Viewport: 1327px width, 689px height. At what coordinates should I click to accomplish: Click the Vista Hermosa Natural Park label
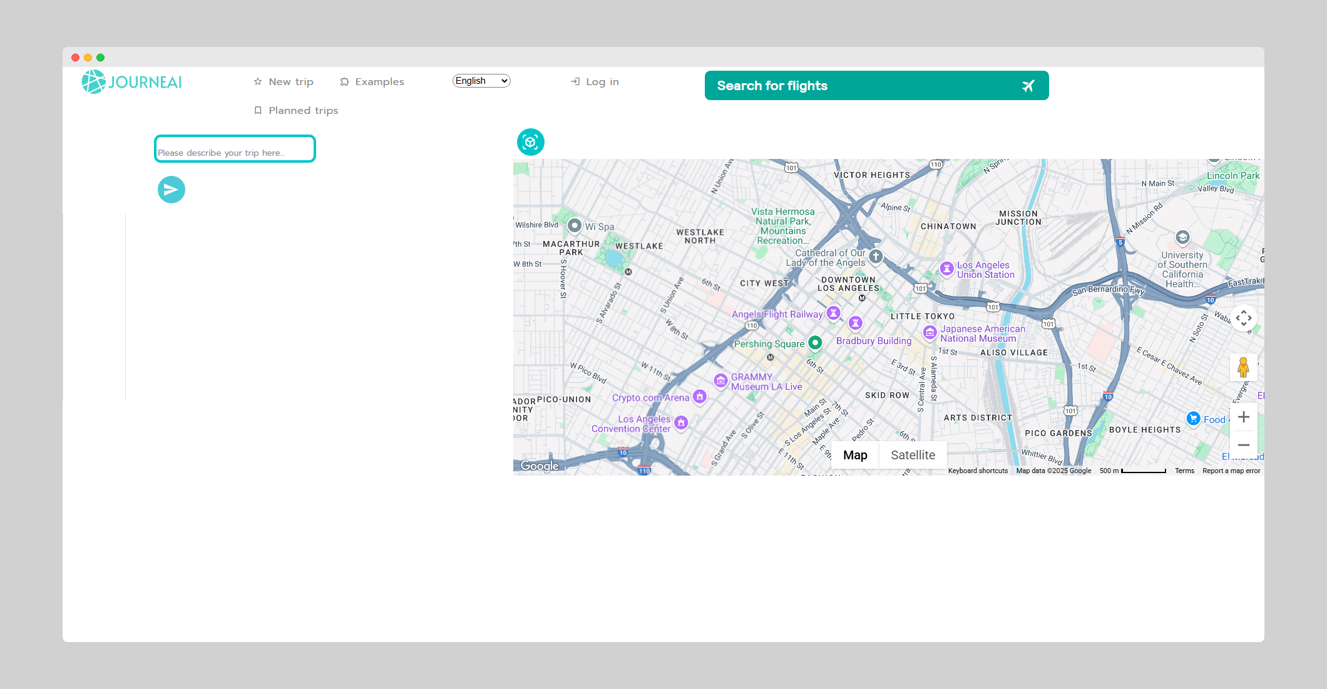tap(783, 226)
